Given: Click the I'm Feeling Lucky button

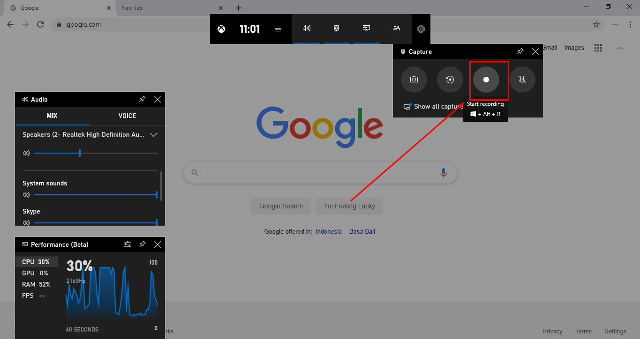Looking at the screenshot, I should 349,206.
